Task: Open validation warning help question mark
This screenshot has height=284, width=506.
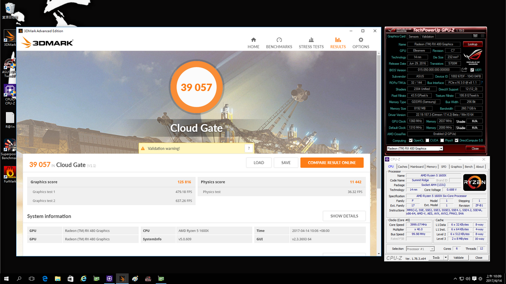Action: point(249,148)
